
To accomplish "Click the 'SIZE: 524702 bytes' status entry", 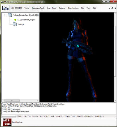I will [27, 116].
